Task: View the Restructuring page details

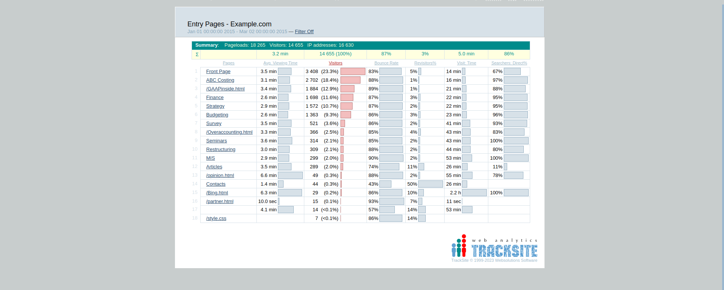Action: 221,150
